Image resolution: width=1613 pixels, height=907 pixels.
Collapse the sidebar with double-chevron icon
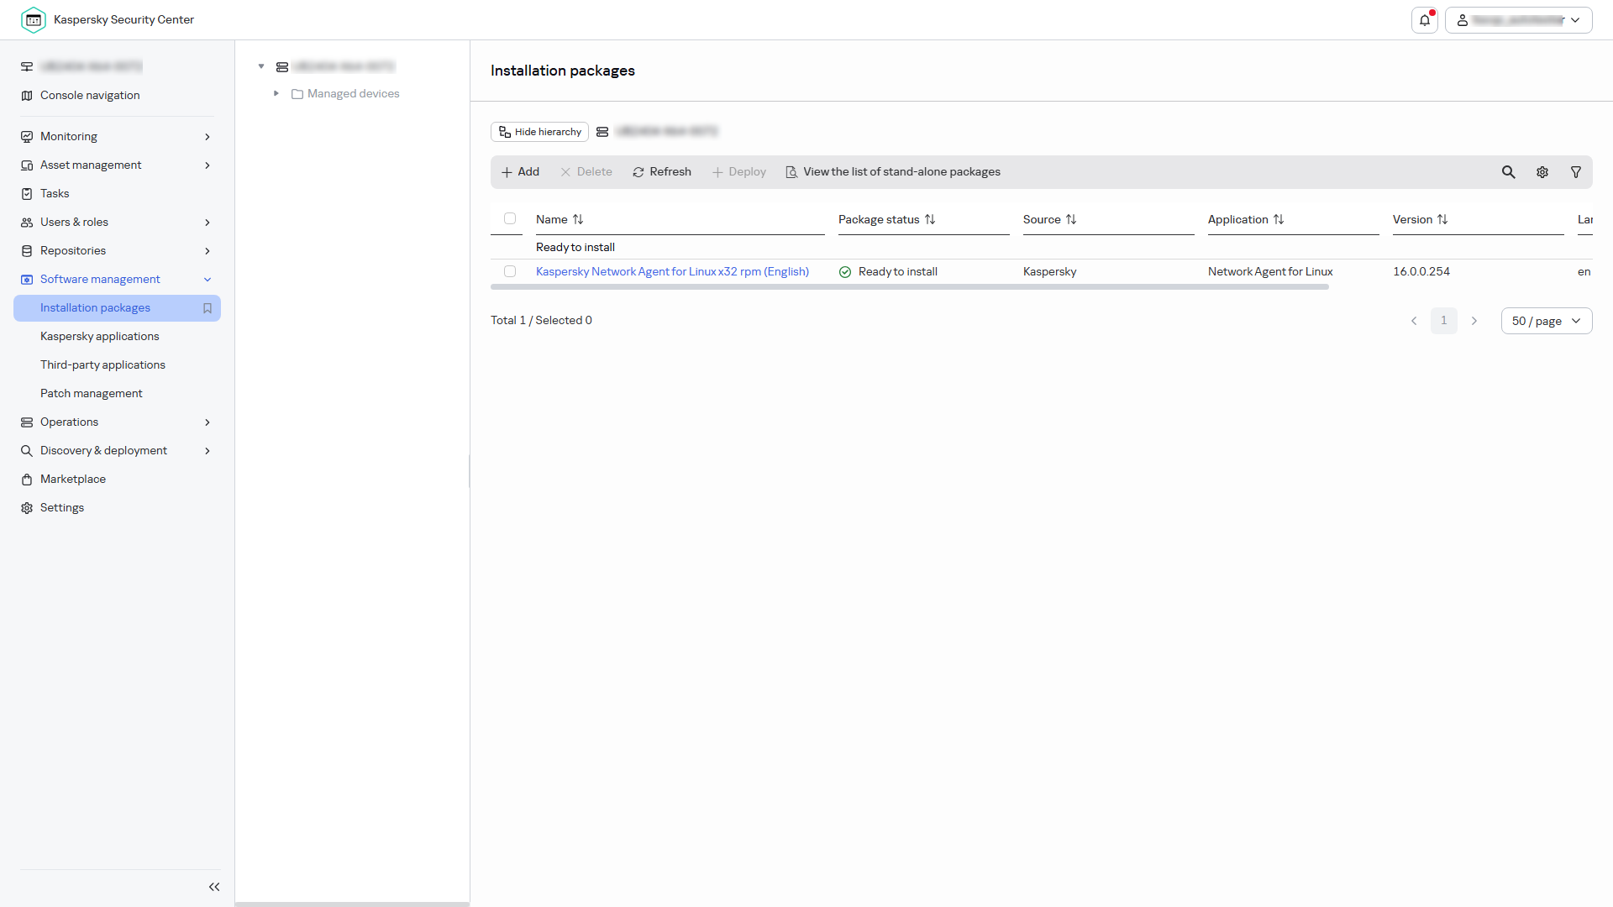click(214, 887)
